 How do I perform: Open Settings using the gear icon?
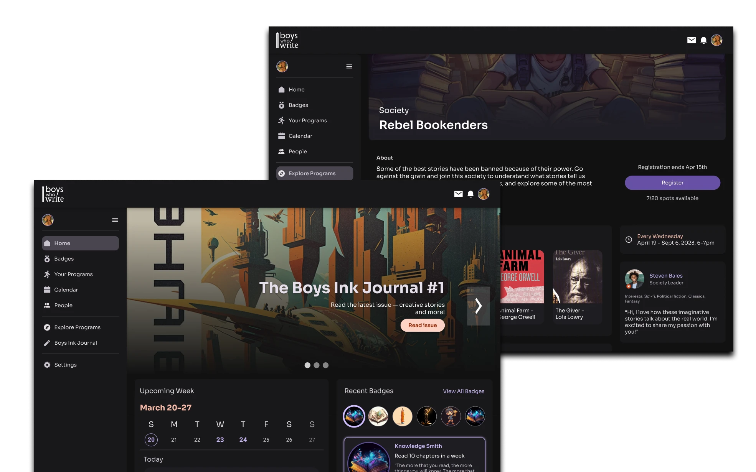pos(46,365)
